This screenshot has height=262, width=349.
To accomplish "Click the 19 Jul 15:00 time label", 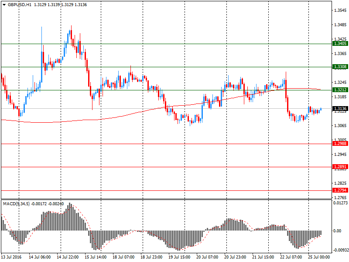I will tap(179, 257).
